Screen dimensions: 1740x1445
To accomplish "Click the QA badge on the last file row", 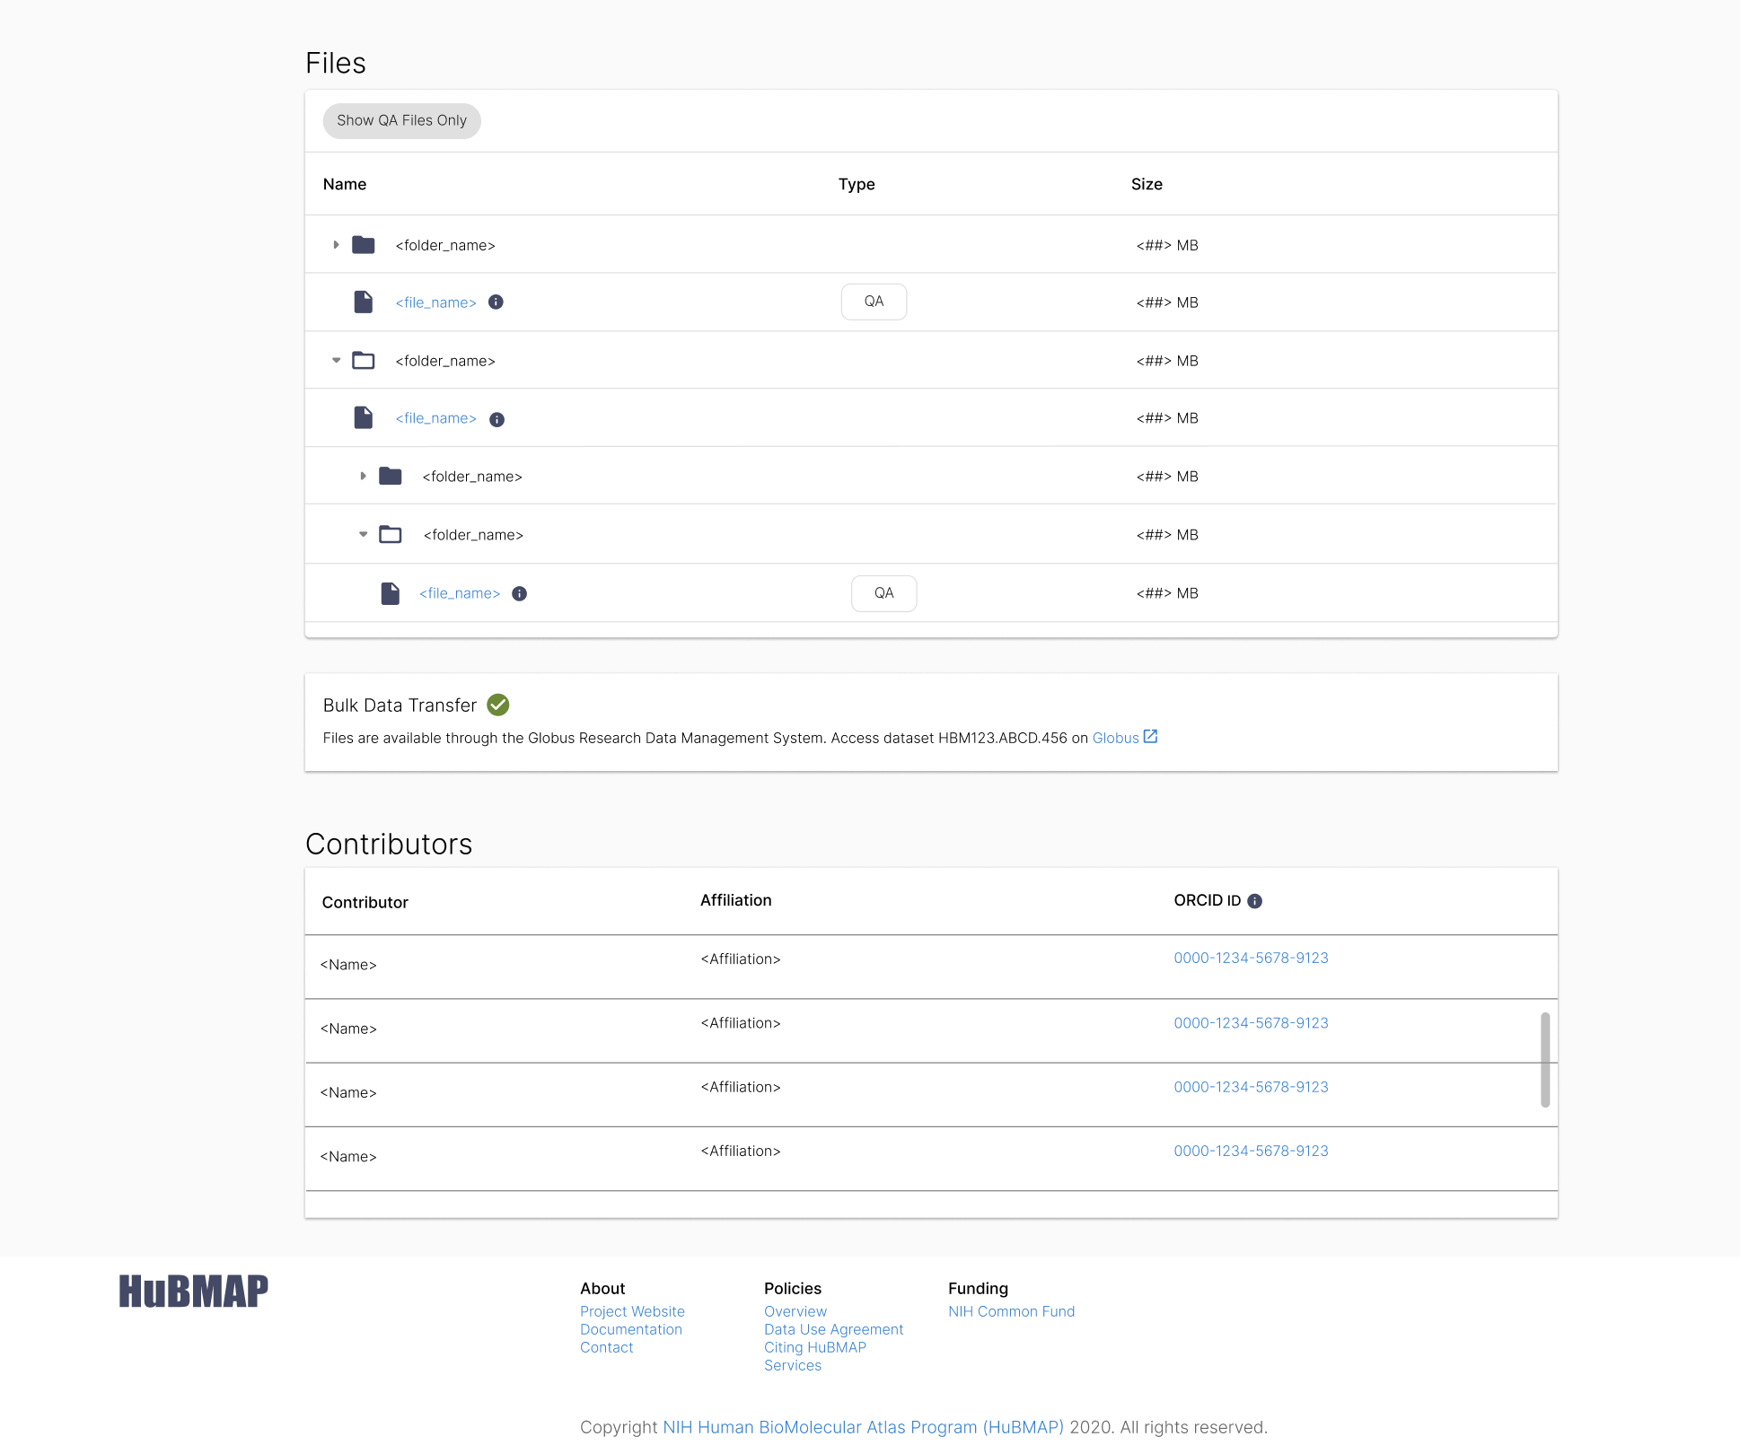I will tap(883, 592).
